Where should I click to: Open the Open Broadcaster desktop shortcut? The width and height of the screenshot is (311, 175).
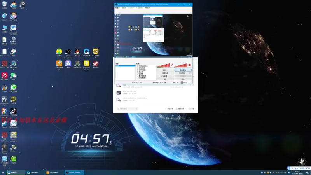(x=68, y=54)
